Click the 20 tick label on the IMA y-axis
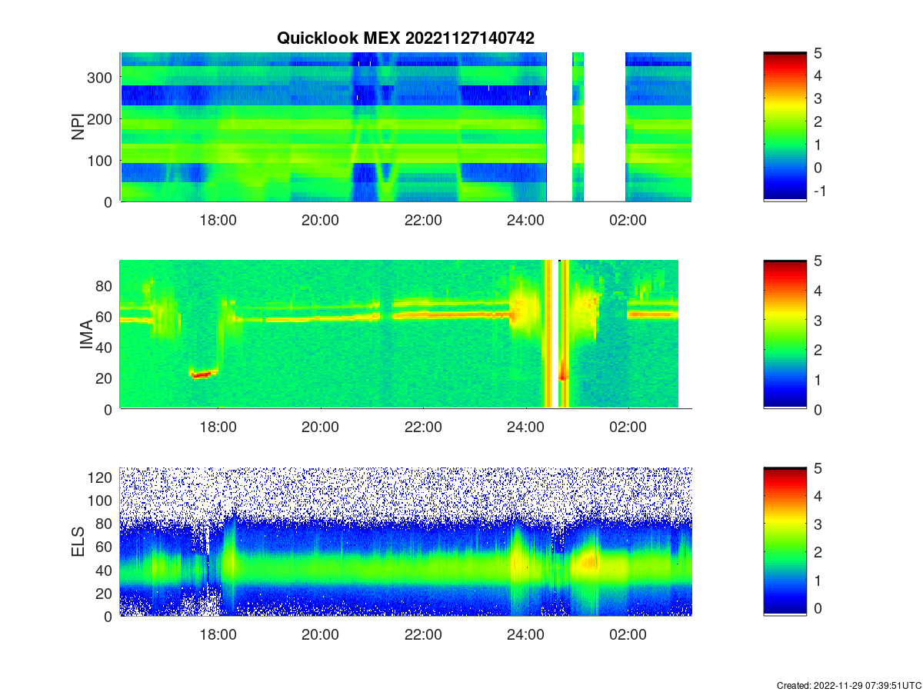The image size is (923, 692). click(105, 378)
